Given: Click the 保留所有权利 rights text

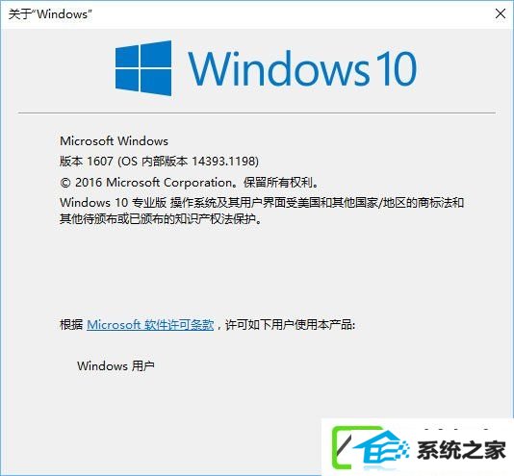Looking at the screenshot, I should [281, 182].
